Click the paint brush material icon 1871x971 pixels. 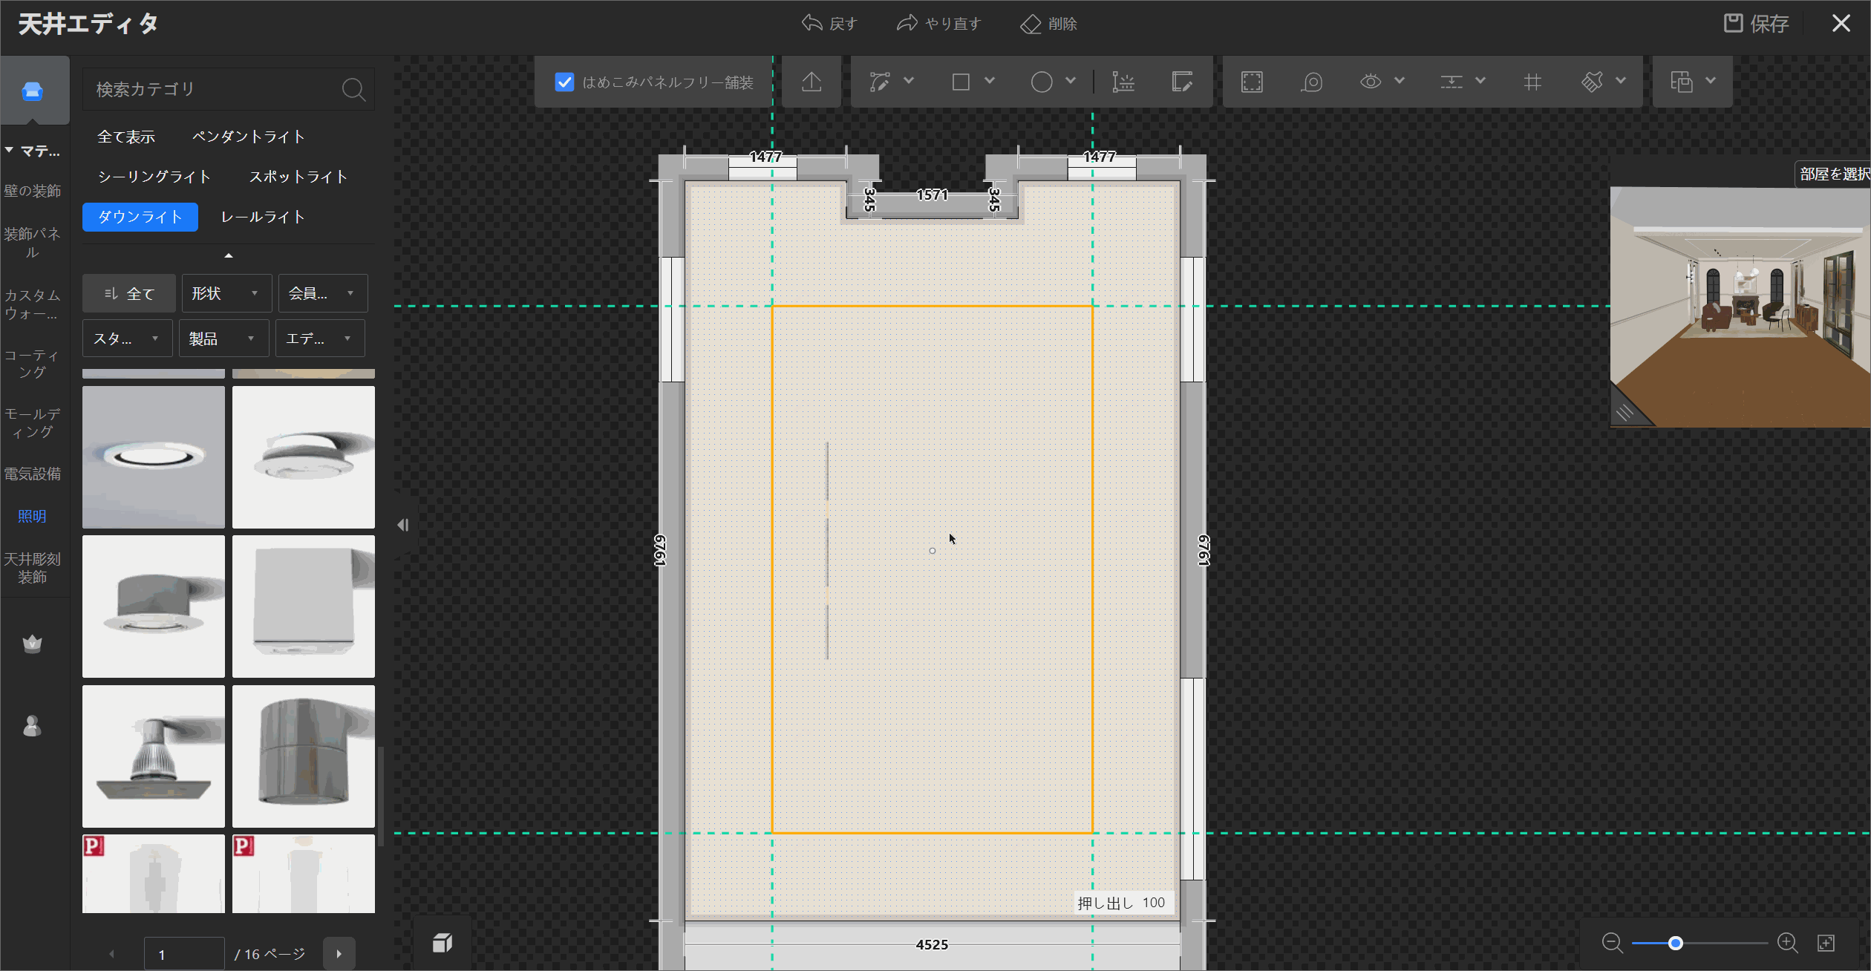point(1592,82)
